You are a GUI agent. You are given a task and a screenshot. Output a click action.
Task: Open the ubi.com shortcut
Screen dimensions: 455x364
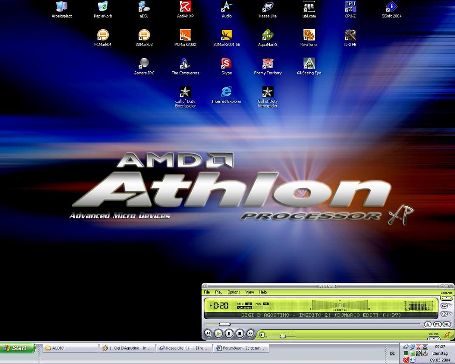pos(309,10)
